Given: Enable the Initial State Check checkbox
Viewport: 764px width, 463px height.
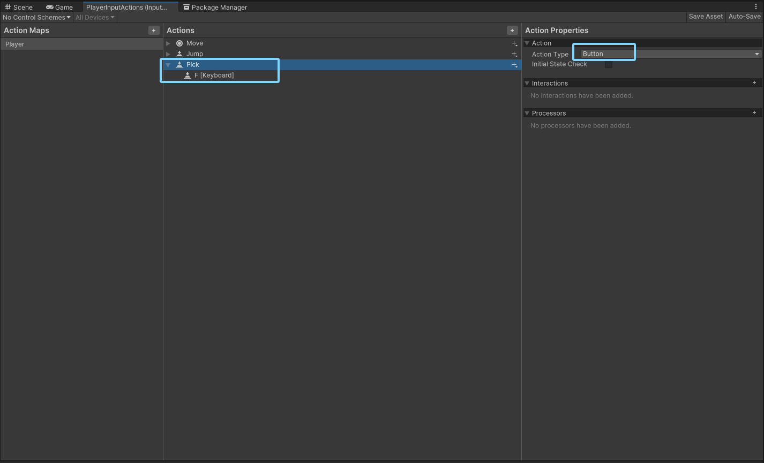Looking at the screenshot, I should coord(609,64).
